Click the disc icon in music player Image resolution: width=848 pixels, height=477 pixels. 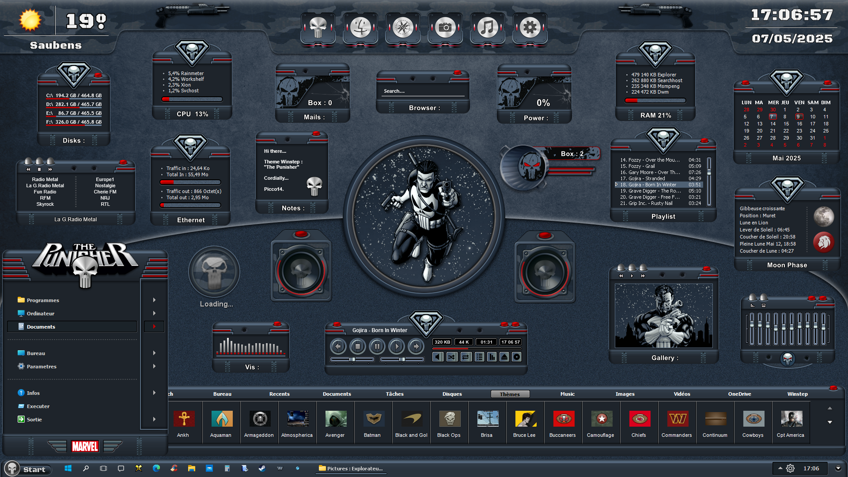pos(516,357)
